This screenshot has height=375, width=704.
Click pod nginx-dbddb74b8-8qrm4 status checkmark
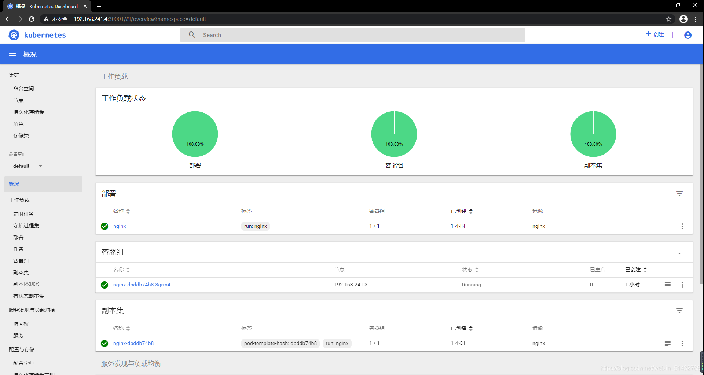pyautogui.click(x=104, y=285)
